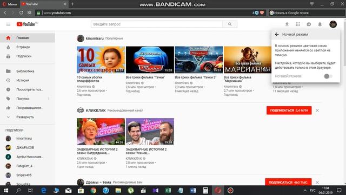This screenshot has height=195, width=346.
Task: Open the Усачев Зашкварные истории thumbnail
Action: tap(150, 132)
